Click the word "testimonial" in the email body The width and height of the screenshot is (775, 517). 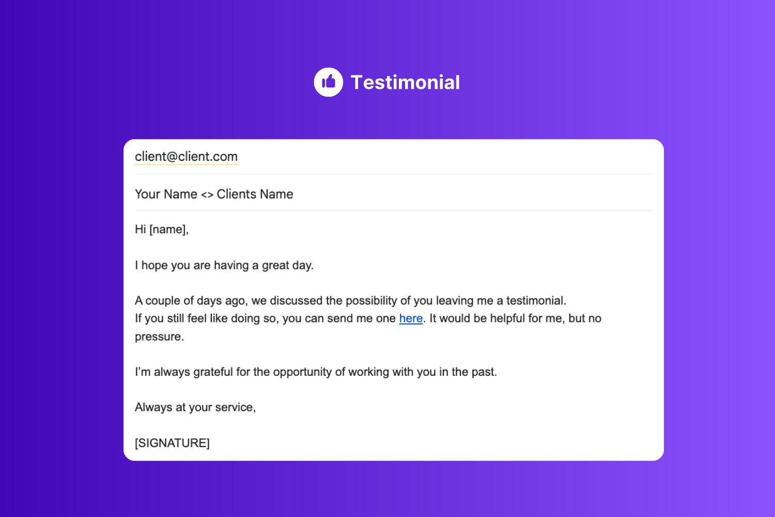(x=535, y=301)
